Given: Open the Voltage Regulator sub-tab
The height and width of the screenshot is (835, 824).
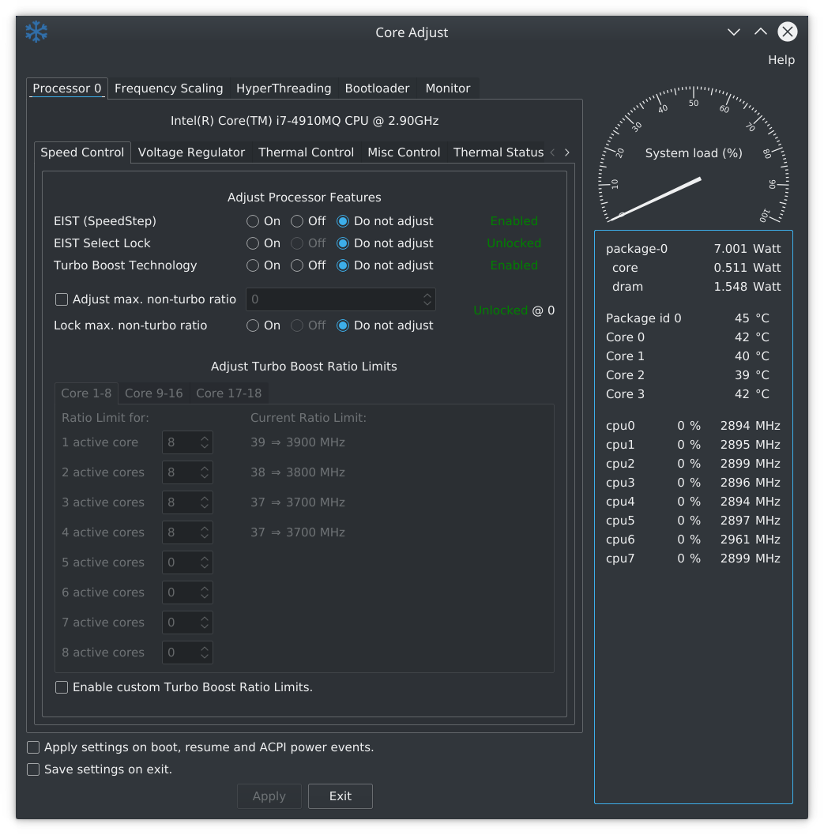Looking at the screenshot, I should tap(191, 152).
